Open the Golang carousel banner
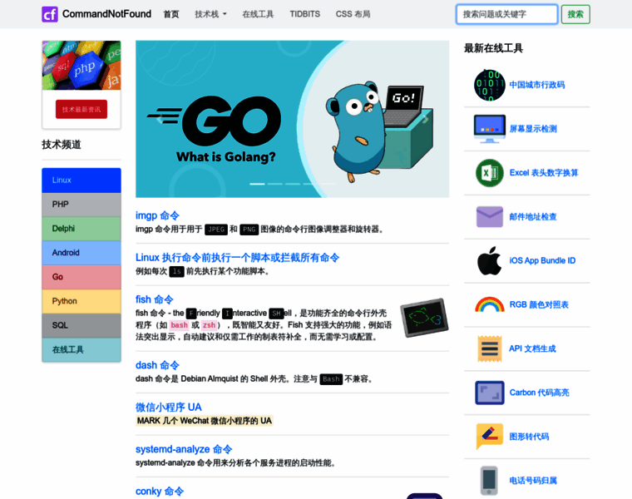 [292, 119]
